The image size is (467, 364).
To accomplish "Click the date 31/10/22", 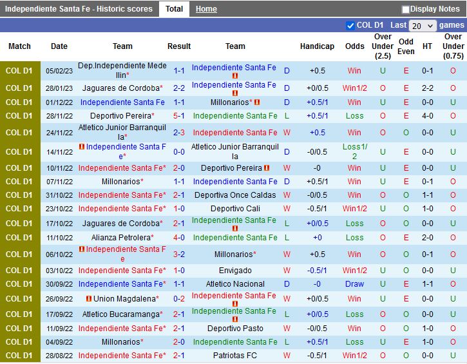I will [x=59, y=195].
